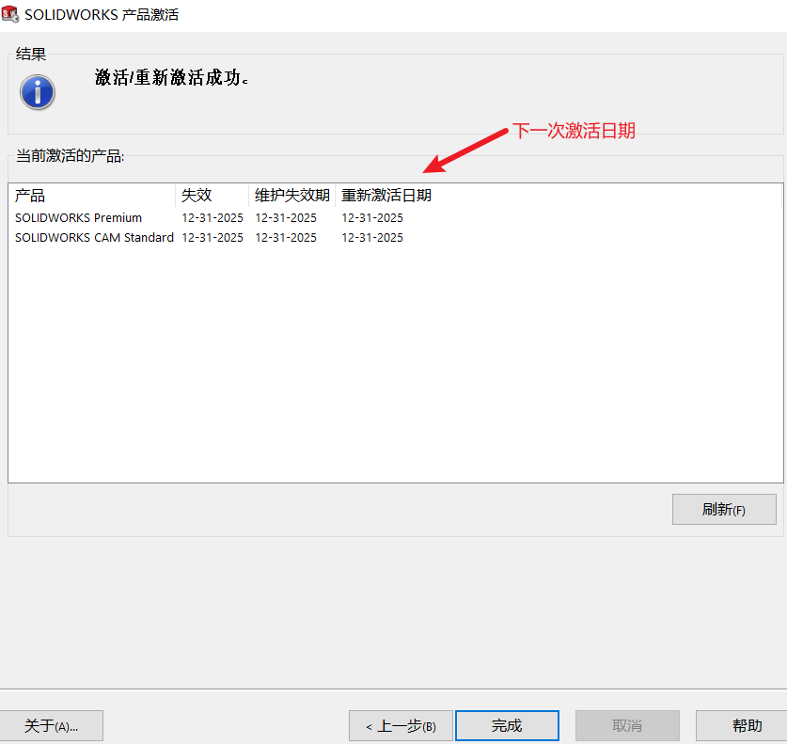Open help with the 帮助 button
The height and width of the screenshot is (744, 787).
pyautogui.click(x=746, y=725)
